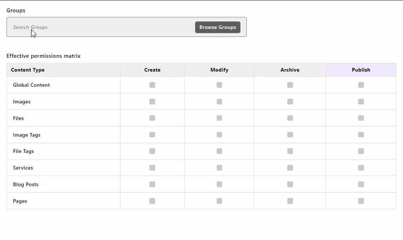Click the Groups section label

[16, 10]
